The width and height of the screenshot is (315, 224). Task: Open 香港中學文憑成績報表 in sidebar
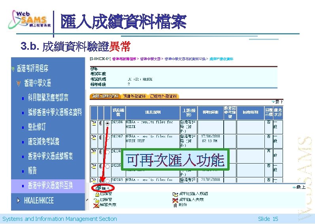tap(51, 156)
